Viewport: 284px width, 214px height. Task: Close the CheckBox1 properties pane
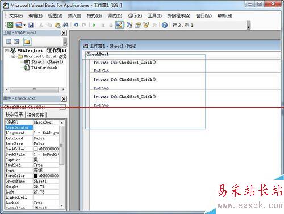[x=64, y=99]
